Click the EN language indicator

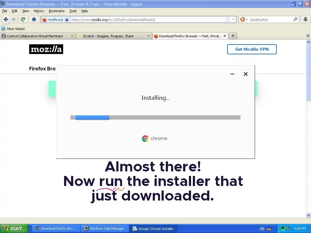coord(262,229)
